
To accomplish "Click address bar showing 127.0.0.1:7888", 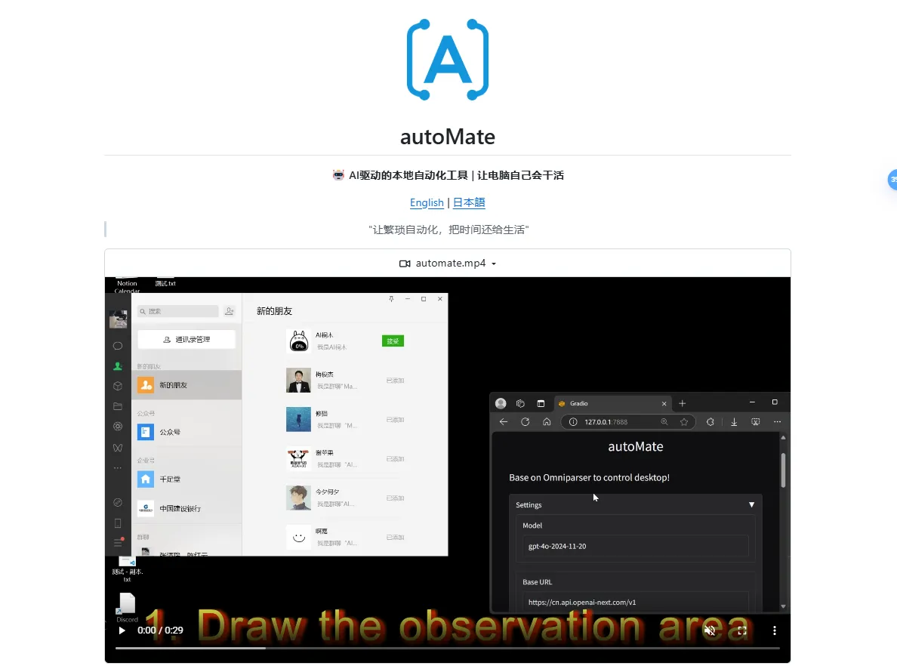I will click(x=628, y=421).
